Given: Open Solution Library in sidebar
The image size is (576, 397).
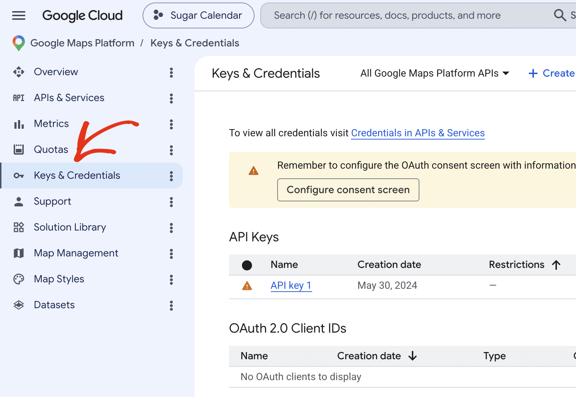Looking at the screenshot, I should (70, 227).
